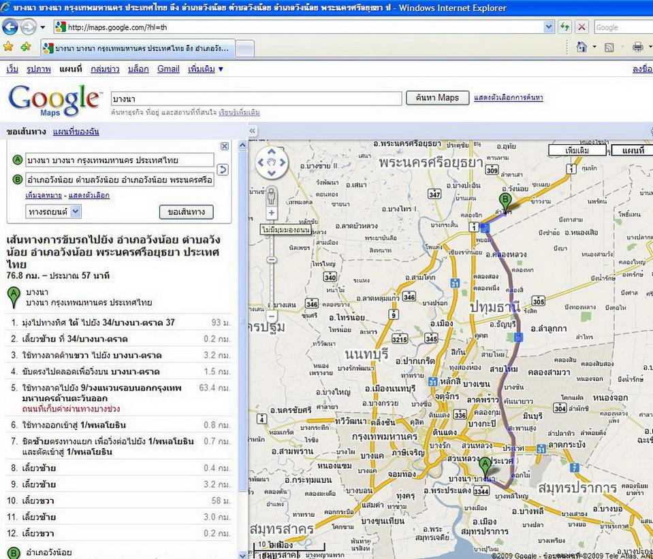Open the บล็อก link
This screenshot has height=559, width=653.
point(138,69)
